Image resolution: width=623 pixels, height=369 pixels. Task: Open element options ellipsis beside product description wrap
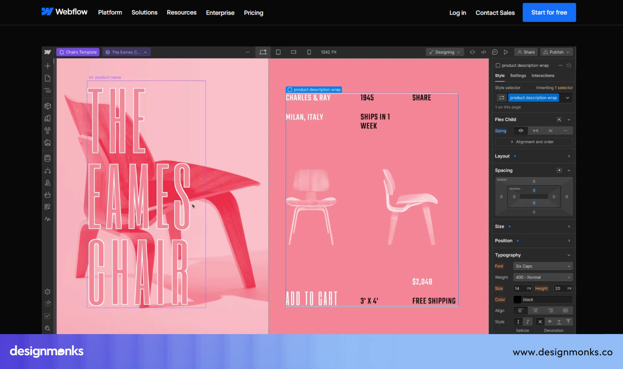[x=560, y=65]
